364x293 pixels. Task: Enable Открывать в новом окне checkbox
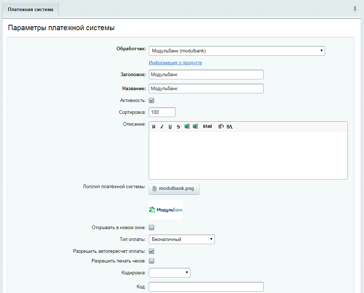point(152,227)
